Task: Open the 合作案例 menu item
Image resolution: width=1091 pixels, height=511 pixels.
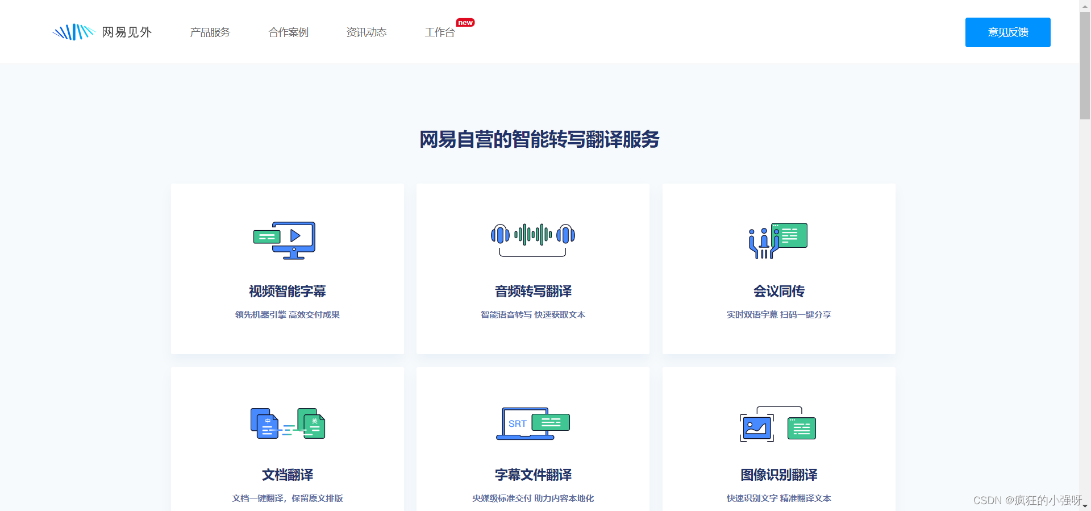Action: [x=288, y=32]
